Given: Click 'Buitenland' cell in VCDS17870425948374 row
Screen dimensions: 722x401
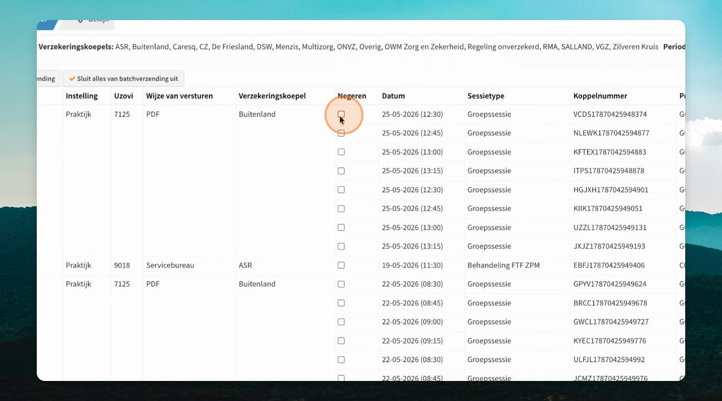Looking at the screenshot, I should point(257,114).
